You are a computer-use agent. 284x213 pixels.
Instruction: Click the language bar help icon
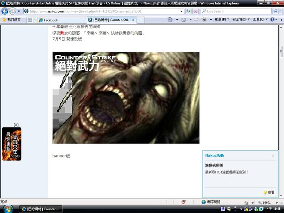click(x=229, y=209)
